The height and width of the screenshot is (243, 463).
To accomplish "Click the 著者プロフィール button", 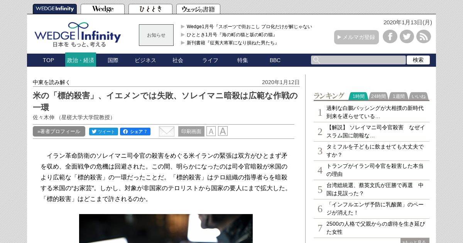I will (x=59, y=131).
